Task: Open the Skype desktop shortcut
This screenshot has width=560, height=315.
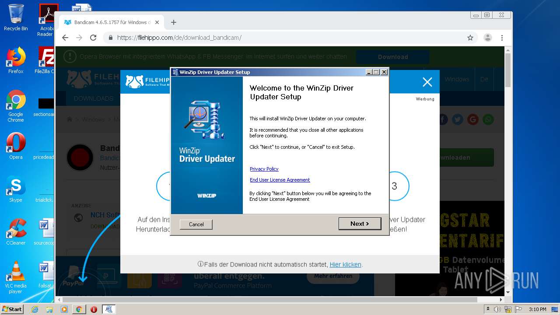Action: click(16, 189)
